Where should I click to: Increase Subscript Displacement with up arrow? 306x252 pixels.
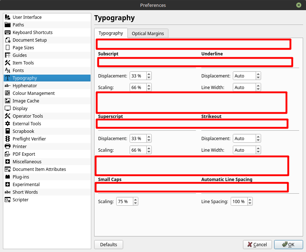point(149,74)
